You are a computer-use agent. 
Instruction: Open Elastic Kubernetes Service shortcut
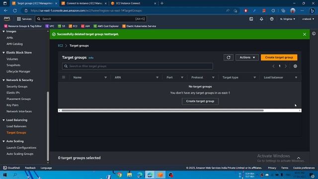pyautogui.click(x=139, y=26)
